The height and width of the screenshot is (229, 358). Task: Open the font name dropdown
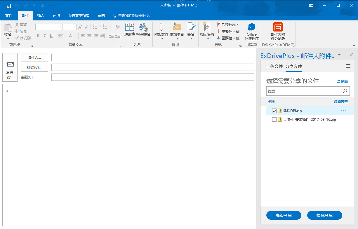click(60, 27)
